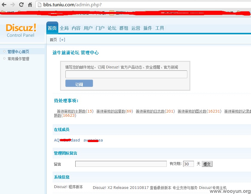Open 等待审核的图片数 link
Screen dimensions: 251x194
192,111
